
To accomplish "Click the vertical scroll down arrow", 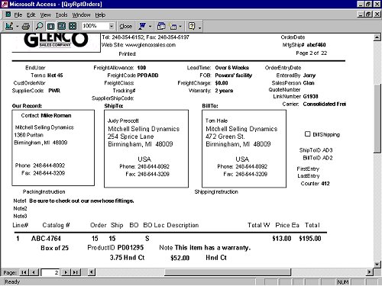I will (x=377, y=264).
